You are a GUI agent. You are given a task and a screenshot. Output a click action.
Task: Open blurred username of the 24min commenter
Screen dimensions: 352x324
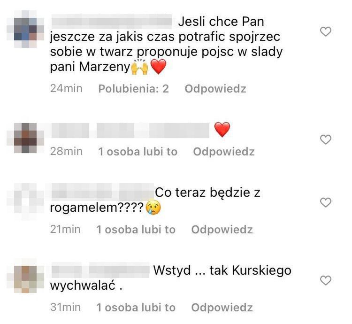tap(112, 22)
